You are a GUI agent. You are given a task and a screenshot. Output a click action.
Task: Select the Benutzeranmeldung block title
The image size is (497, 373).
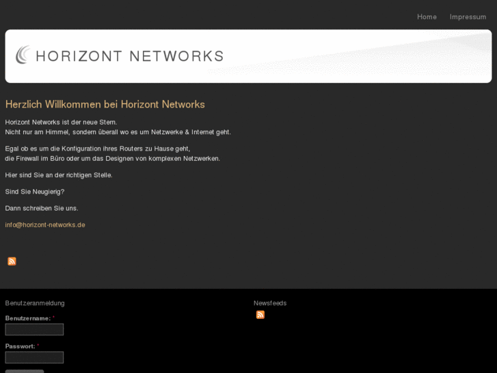[x=35, y=303]
